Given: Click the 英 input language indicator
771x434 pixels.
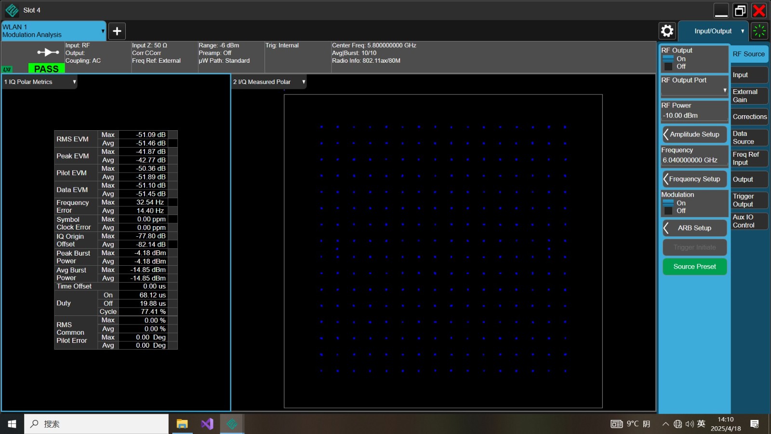Looking at the screenshot, I should pos(701,424).
